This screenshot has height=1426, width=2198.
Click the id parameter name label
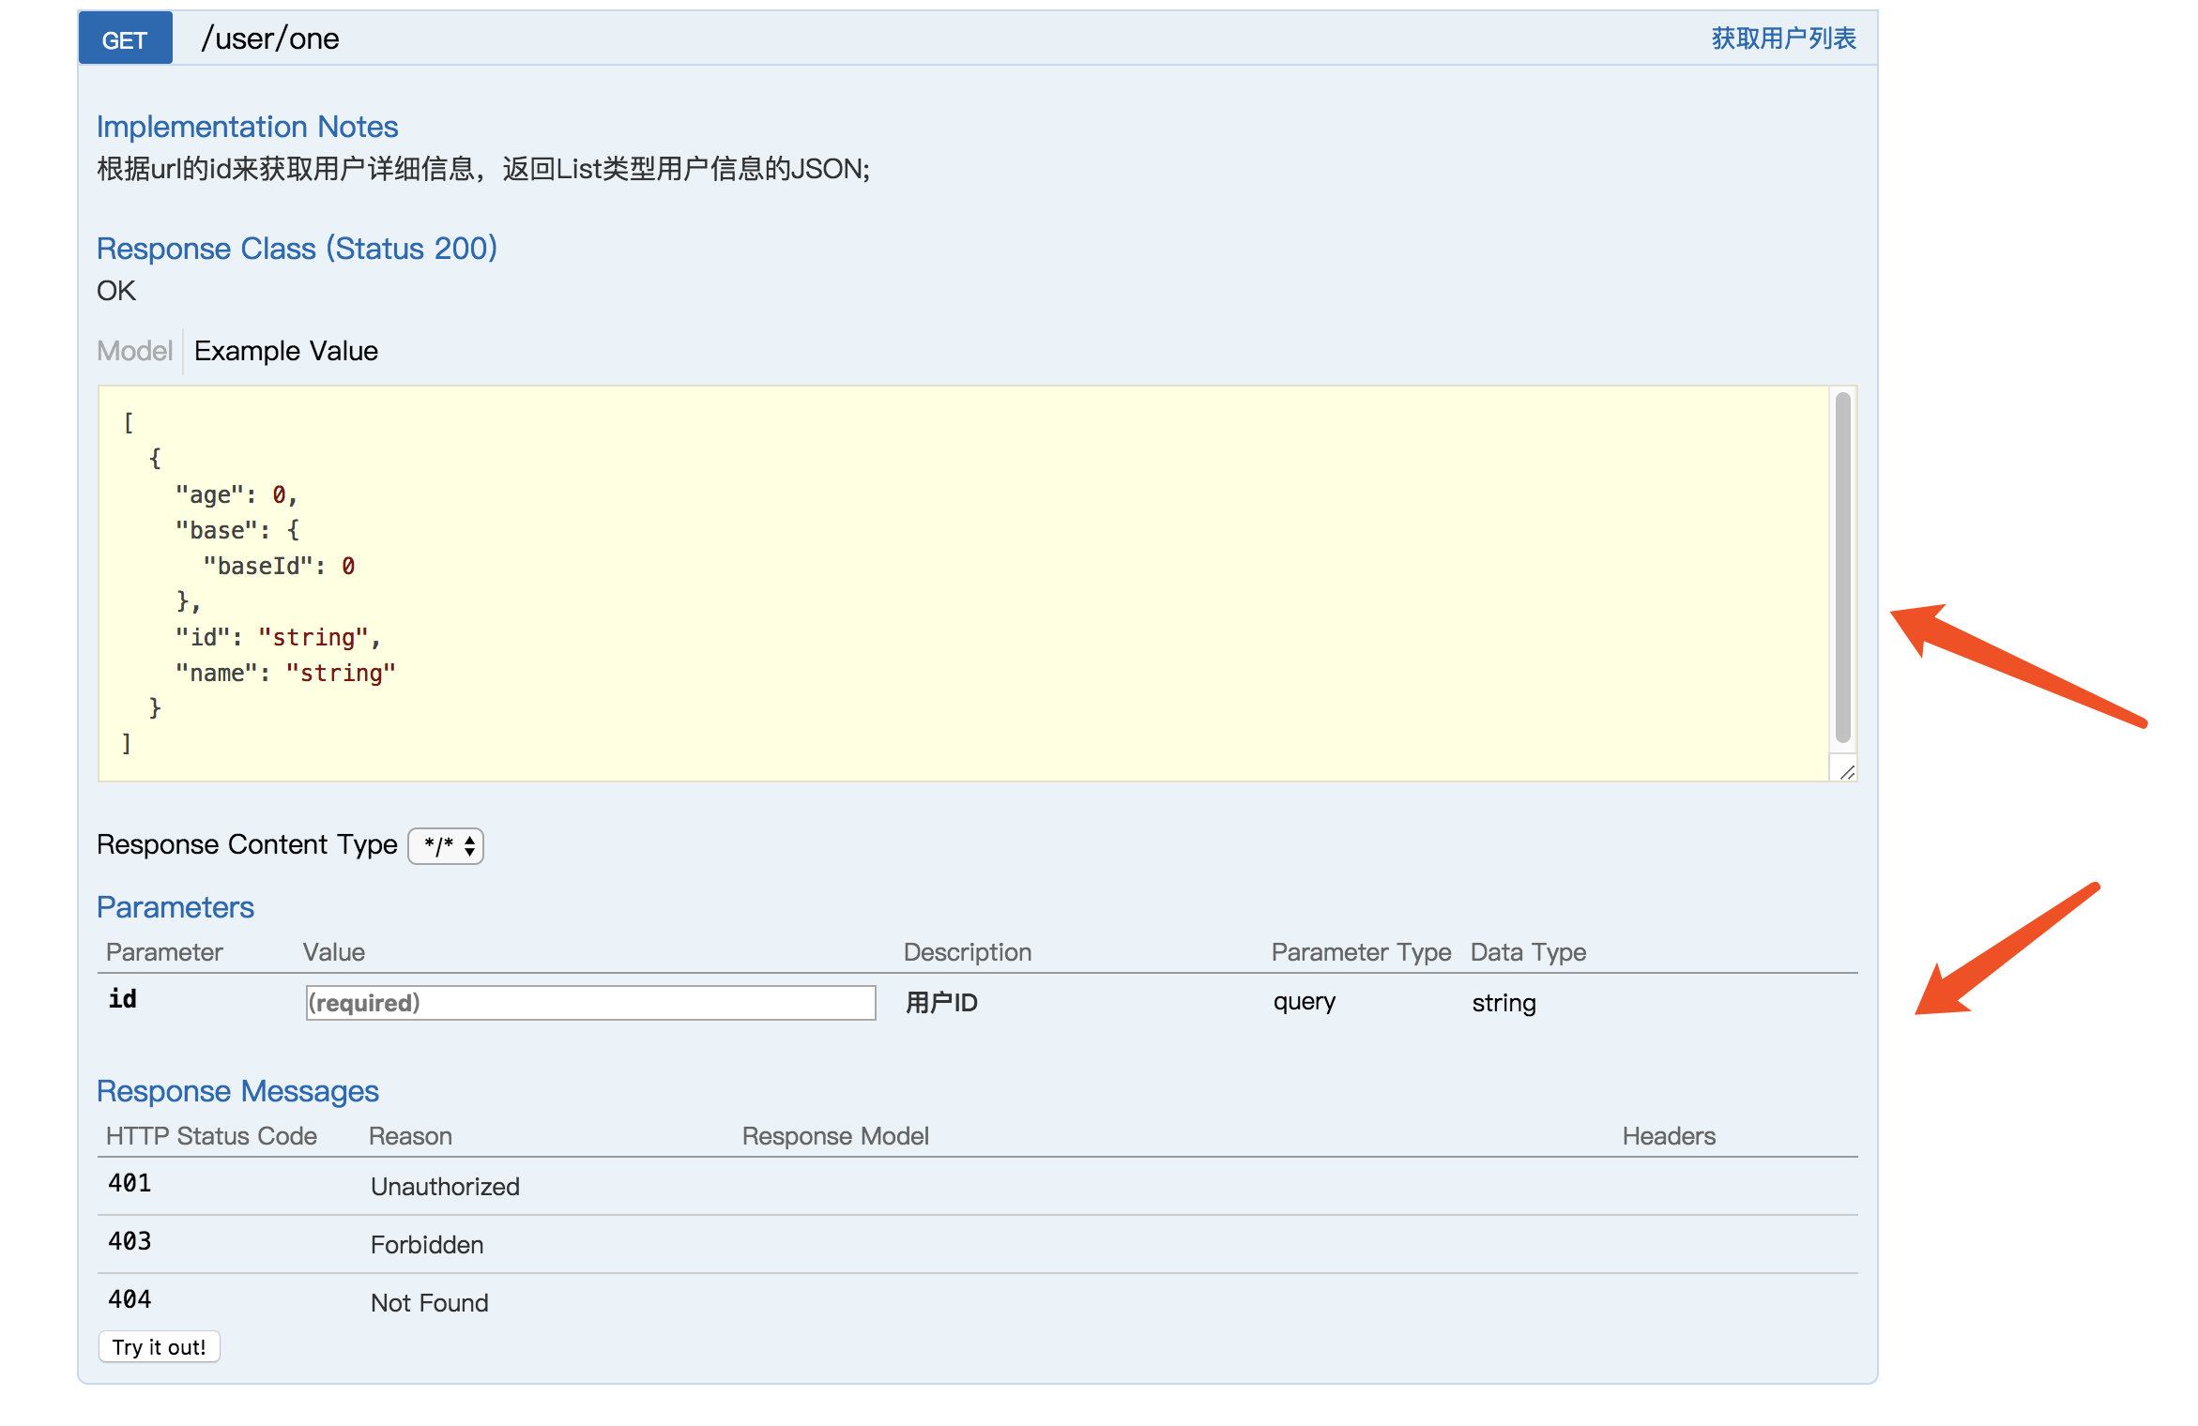[122, 999]
